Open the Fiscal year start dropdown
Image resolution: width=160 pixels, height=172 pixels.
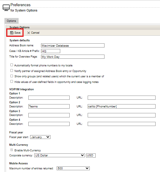click(x=40, y=137)
